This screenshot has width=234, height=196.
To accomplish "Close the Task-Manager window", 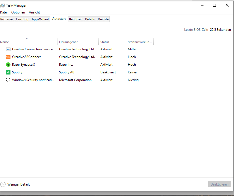I will [x=227, y=5].
